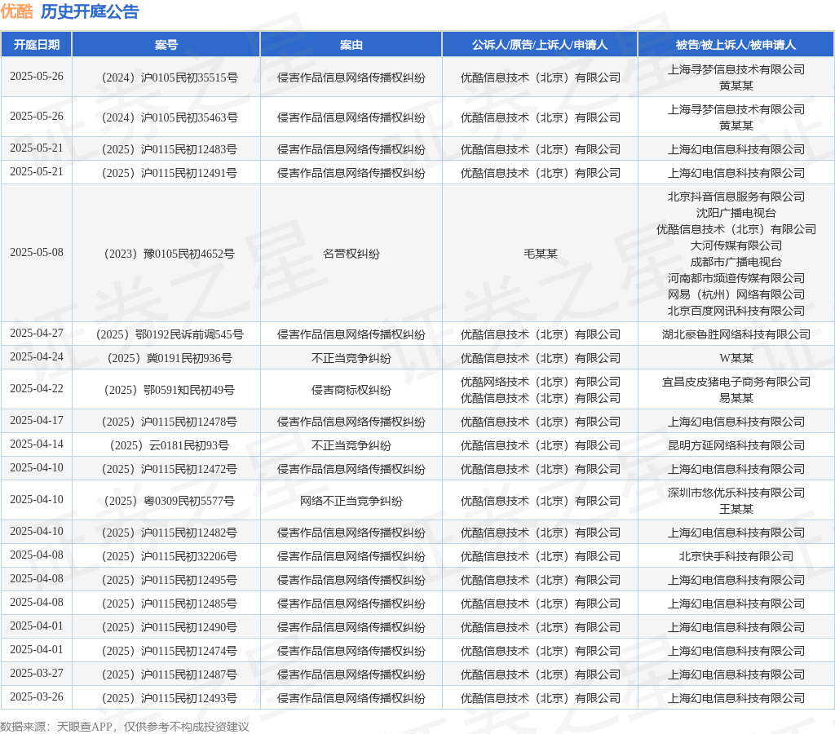
Task: Click the 开庭日期 column header
Action: 36,45
